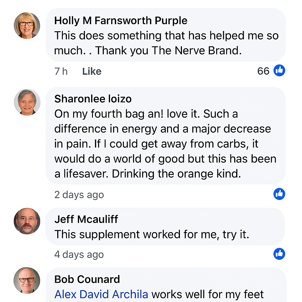Select Sharonlee's "On my fourth bag" comment
302x302 pixels.
click(x=165, y=144)
